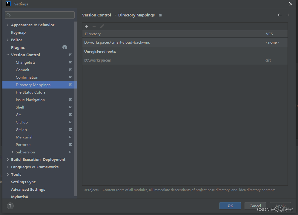Image resolution: width=298 pixels, height=215 pixels.
Task: Click the project icon on Subversion row
Action: pos(70,152)
